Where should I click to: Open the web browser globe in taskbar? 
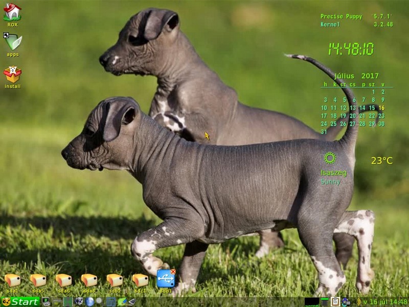tap(90, 302)
